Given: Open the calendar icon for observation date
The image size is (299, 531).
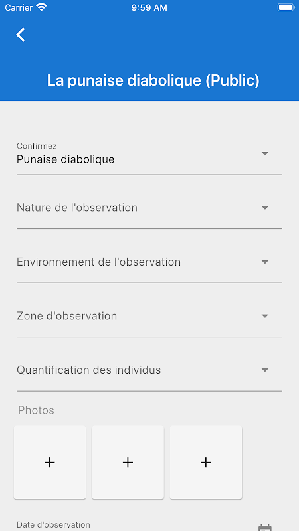Looking at the screenshot, I should click(265, 528).
